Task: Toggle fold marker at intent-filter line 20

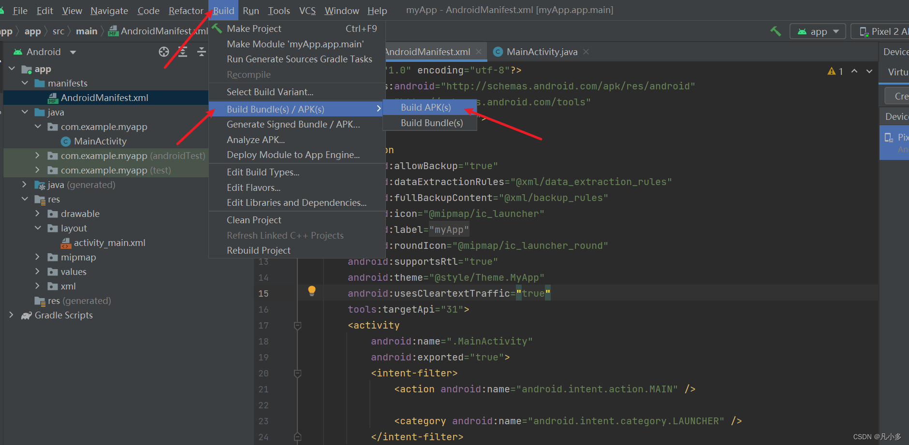Action: pyautogui.click(x=298, y=373)
